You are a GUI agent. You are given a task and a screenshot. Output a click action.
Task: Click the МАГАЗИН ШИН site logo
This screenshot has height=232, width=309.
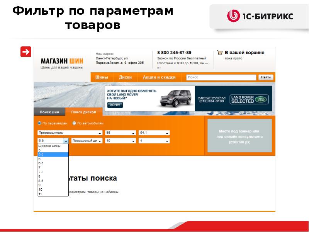62,61
